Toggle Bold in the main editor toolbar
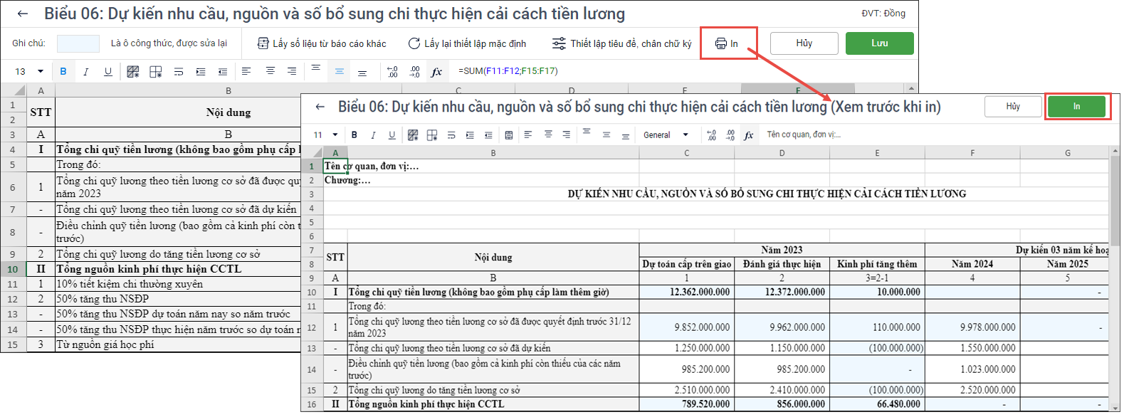Image resolution: width=1124 pixels, height=417 pixels. [x=63, y=71]
